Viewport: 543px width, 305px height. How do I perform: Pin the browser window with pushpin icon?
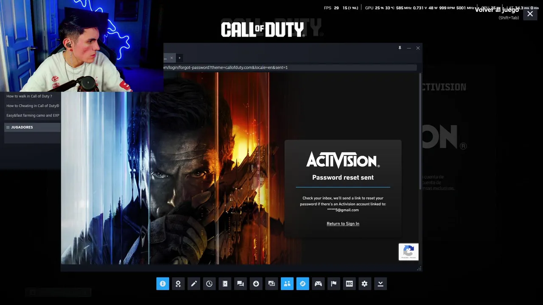[400, 48]
